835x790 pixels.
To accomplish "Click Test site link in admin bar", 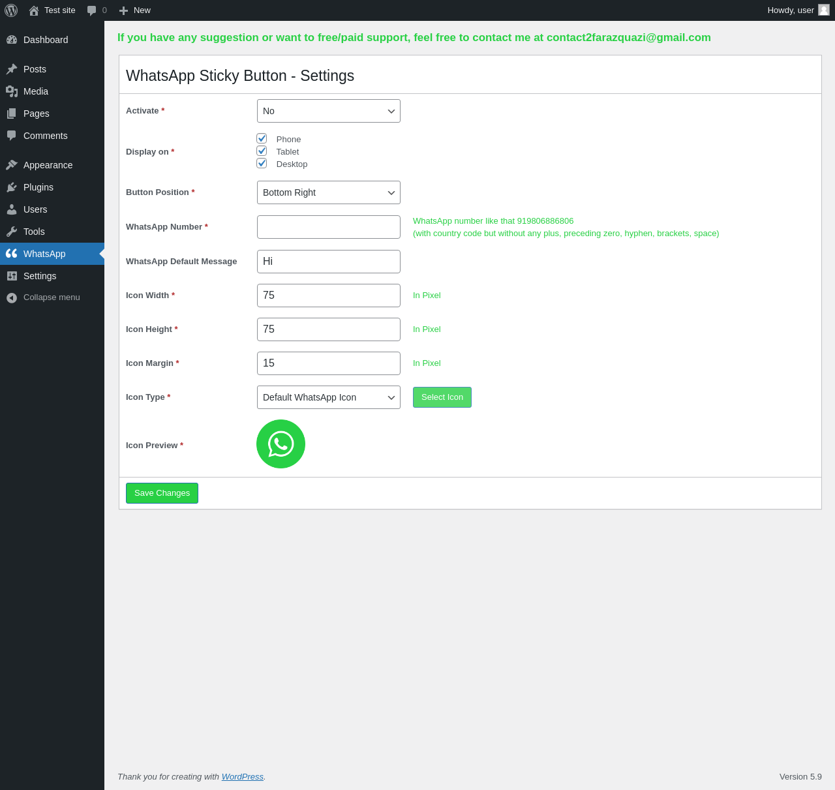I will click(60, 10).
